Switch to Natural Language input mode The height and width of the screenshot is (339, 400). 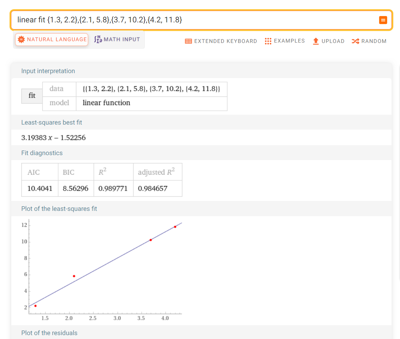[51, 39]
